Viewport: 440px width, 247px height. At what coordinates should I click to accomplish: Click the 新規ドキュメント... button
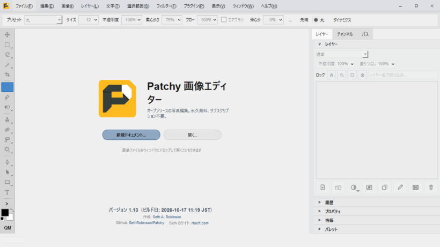pos(131,134)
